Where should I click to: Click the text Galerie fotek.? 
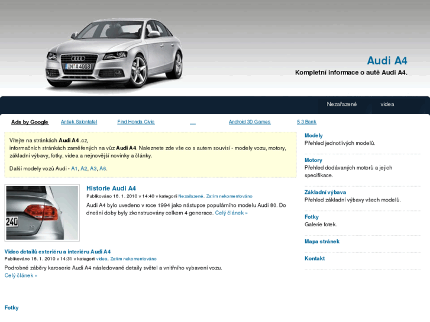321,225
